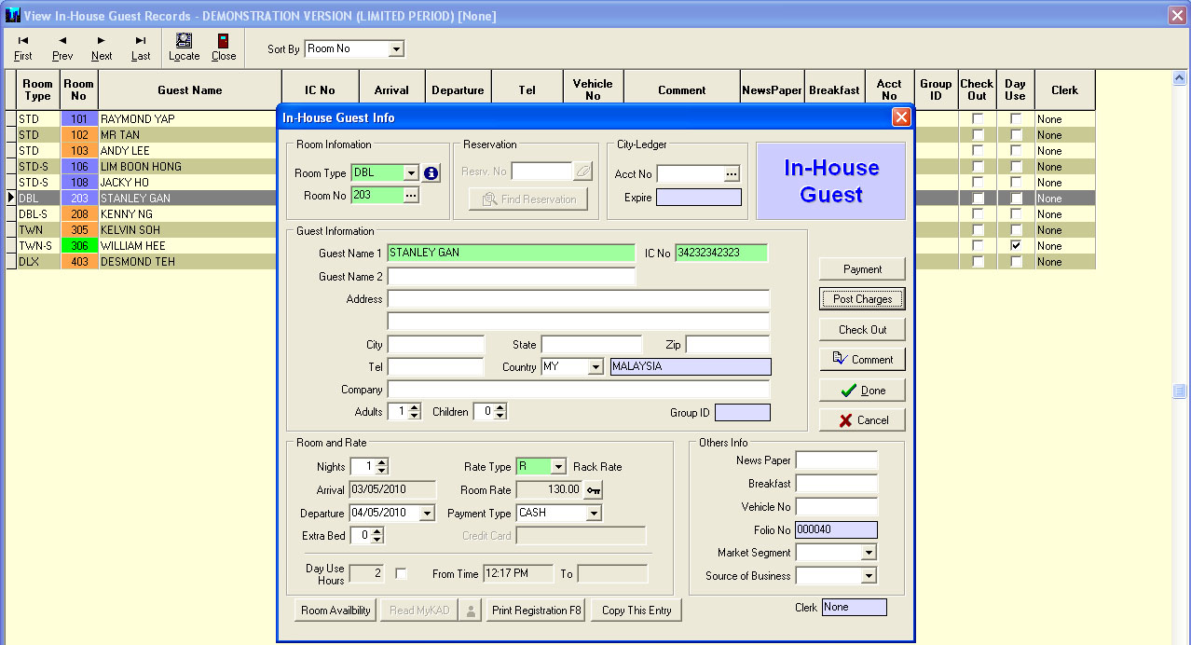
Task: Expand the Rate Type dropdown
Action: [558, 467]
